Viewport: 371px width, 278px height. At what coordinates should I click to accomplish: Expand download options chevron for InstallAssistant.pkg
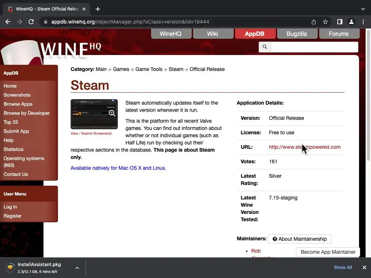pos(77,268)
